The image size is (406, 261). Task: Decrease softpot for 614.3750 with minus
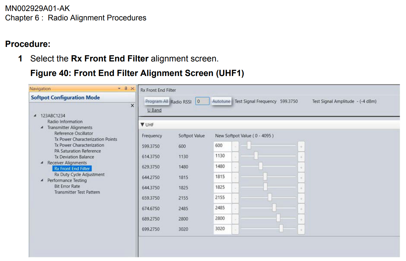point(235,157)
